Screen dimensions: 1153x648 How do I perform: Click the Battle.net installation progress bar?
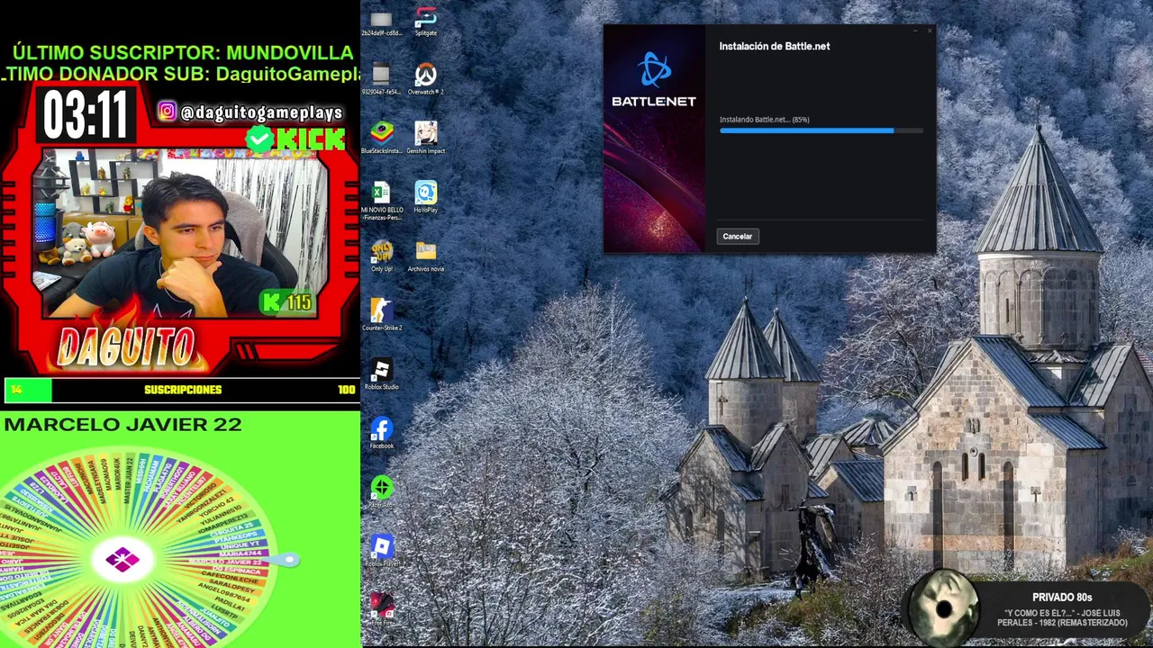pos(821,130)
